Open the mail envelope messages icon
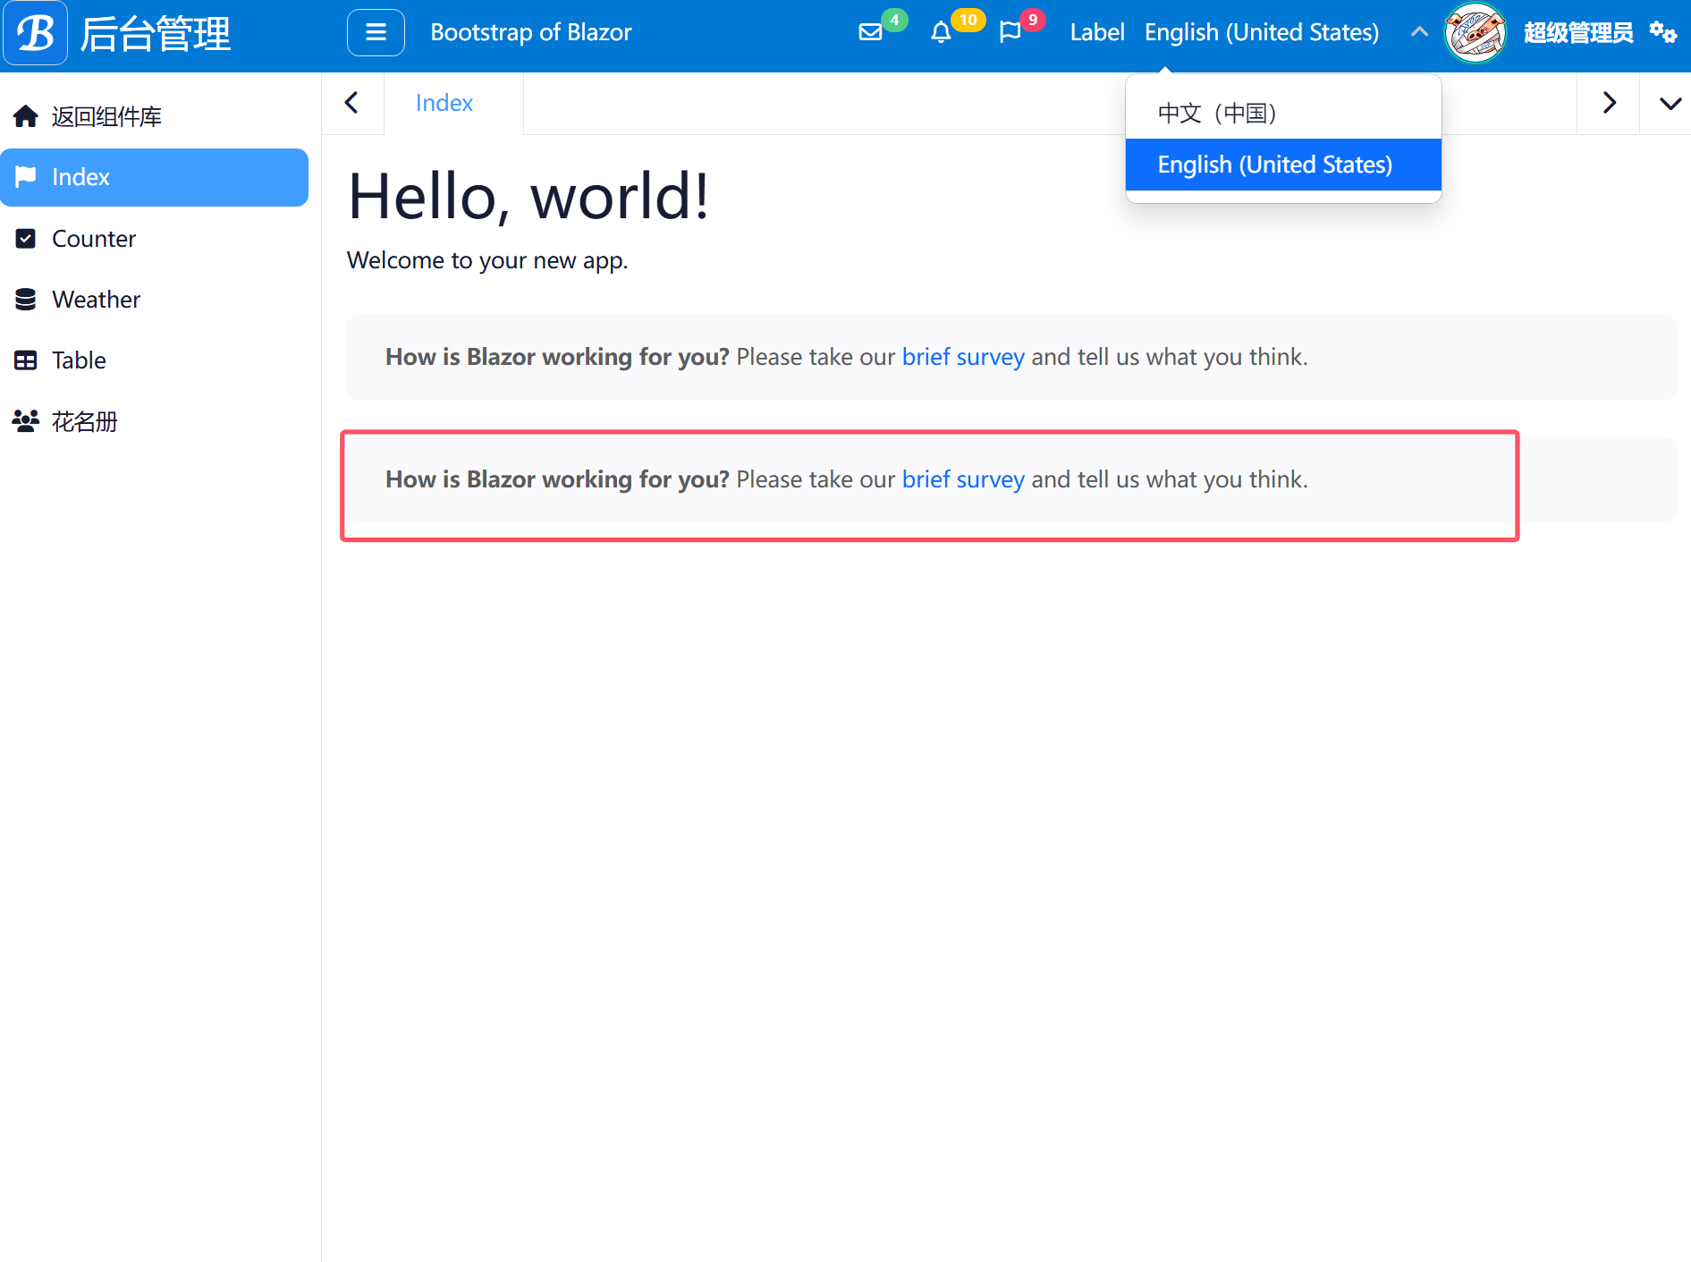Viewport: 1691px width, 1262px height. click(870, 33)
